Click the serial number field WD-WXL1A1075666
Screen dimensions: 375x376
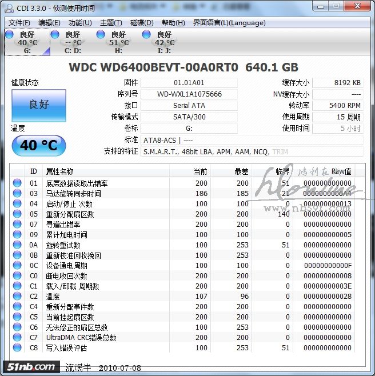tap(189, 94)
